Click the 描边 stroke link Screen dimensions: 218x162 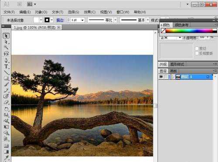60,20
